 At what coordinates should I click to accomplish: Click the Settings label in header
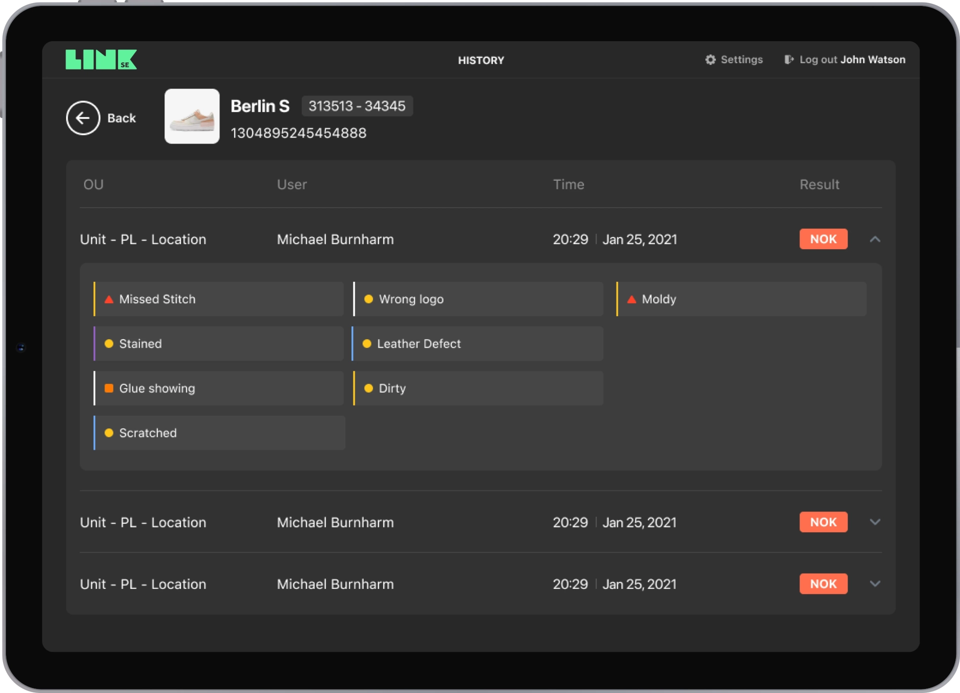[741, 60]
